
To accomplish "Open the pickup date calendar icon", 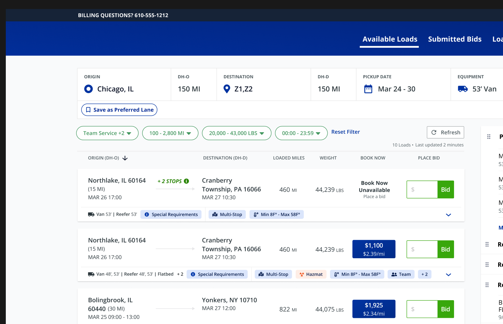I will pyautogui.click(x=368, y=89).
